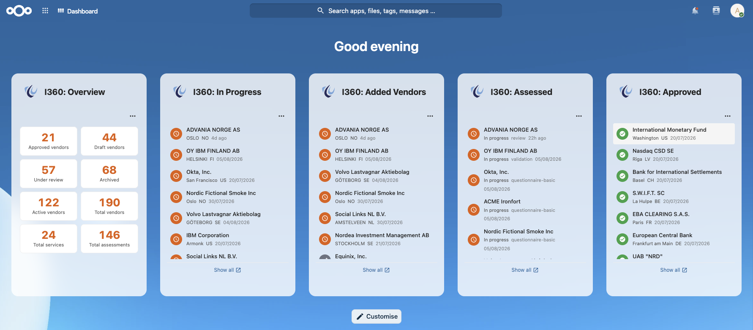Click clock icon for OY IBM FINLAND AB in Assessed
Viewport: 753px width, 330px height.
(x=474, y=155)
